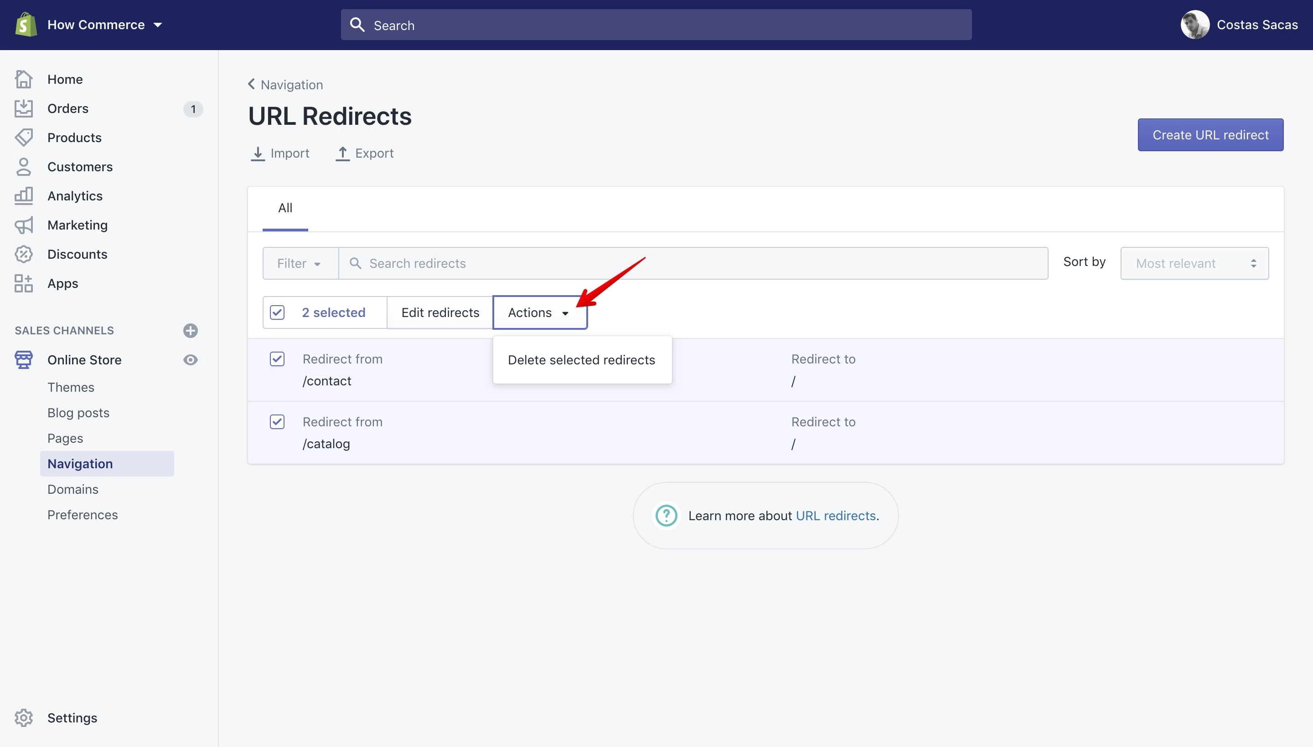Click Create URL redirect button
Screen dimensions: 1313x747
1210,134
